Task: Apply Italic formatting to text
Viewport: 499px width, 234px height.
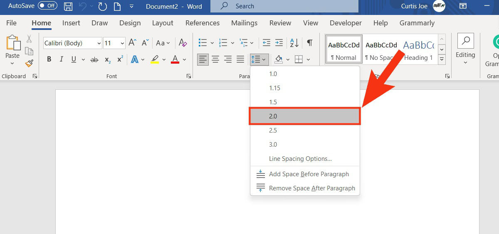Action: (x=62, y=59)
